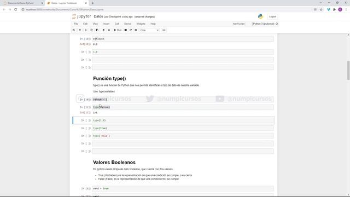Viewport: 350px width, 197px height.
Task: Open the Widgets menu
Action: coord(141,24)
